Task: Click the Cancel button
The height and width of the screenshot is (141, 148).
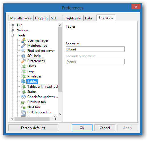Action: click(x=105, y=128)
